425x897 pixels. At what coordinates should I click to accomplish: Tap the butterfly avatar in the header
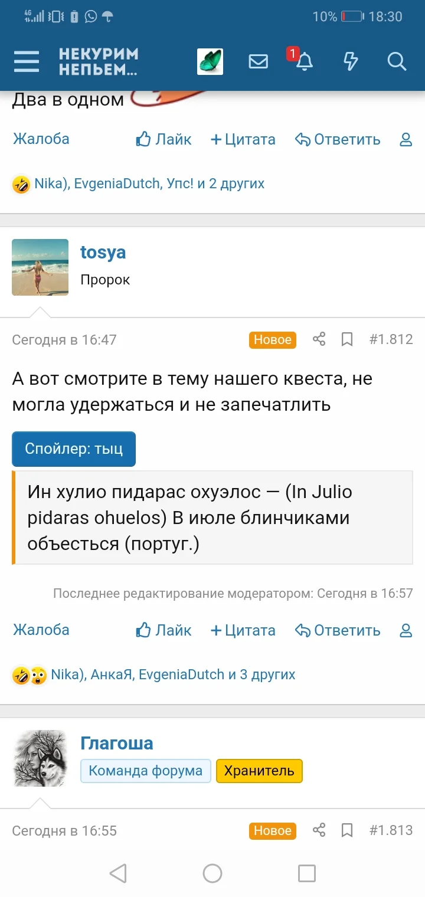(210, 61)
